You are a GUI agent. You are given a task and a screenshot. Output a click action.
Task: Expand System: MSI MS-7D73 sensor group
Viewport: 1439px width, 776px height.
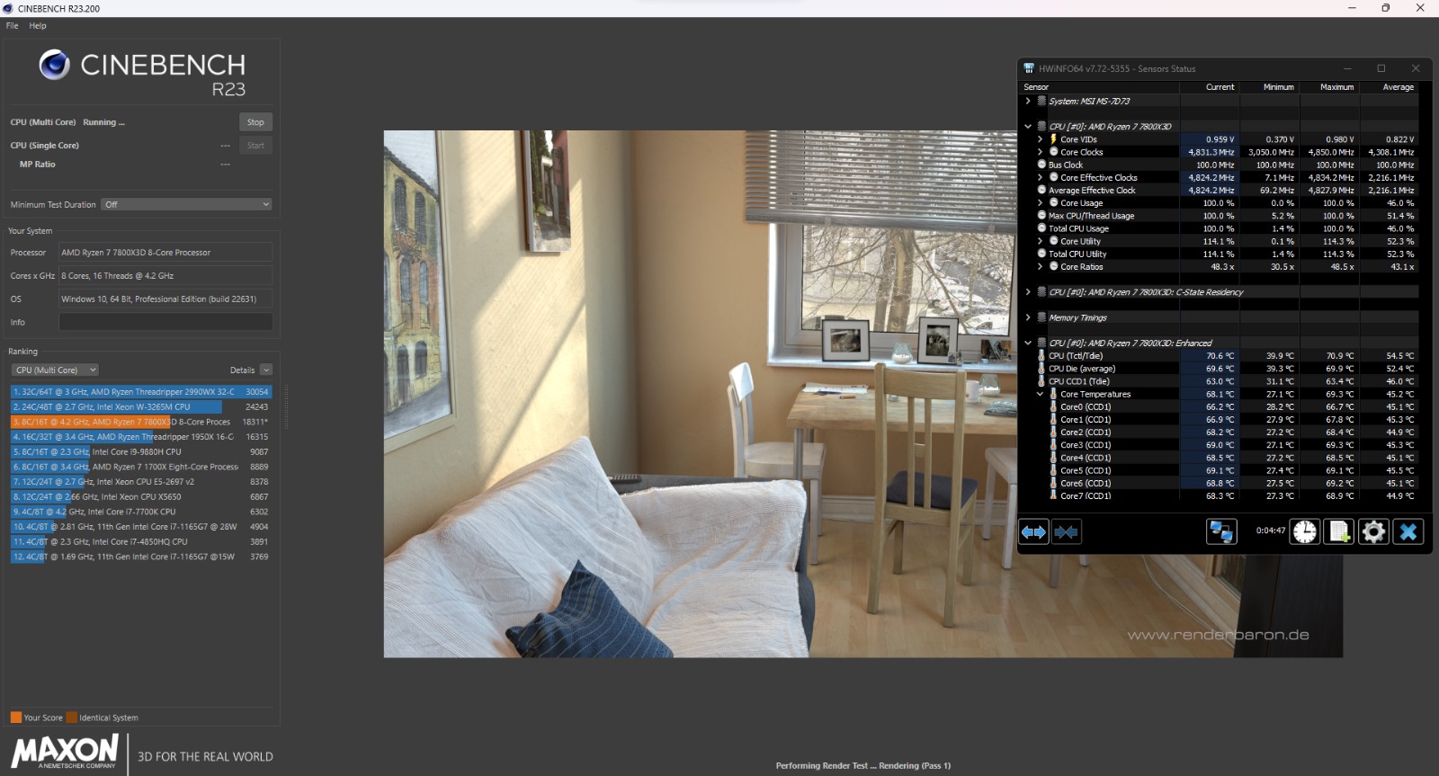click(x=1028, y=102)
